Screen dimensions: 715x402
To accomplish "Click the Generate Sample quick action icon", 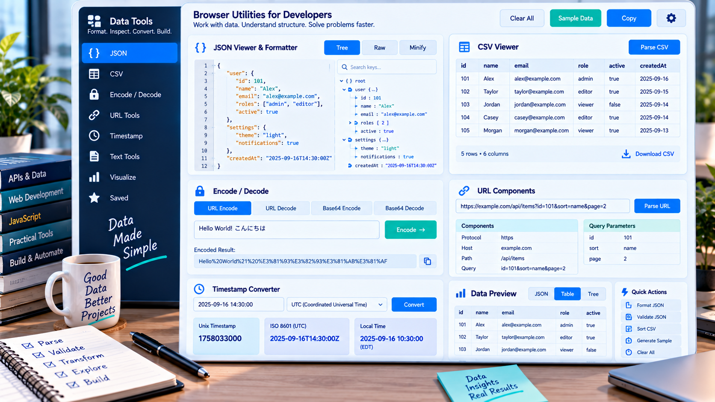I will point(629,340).
